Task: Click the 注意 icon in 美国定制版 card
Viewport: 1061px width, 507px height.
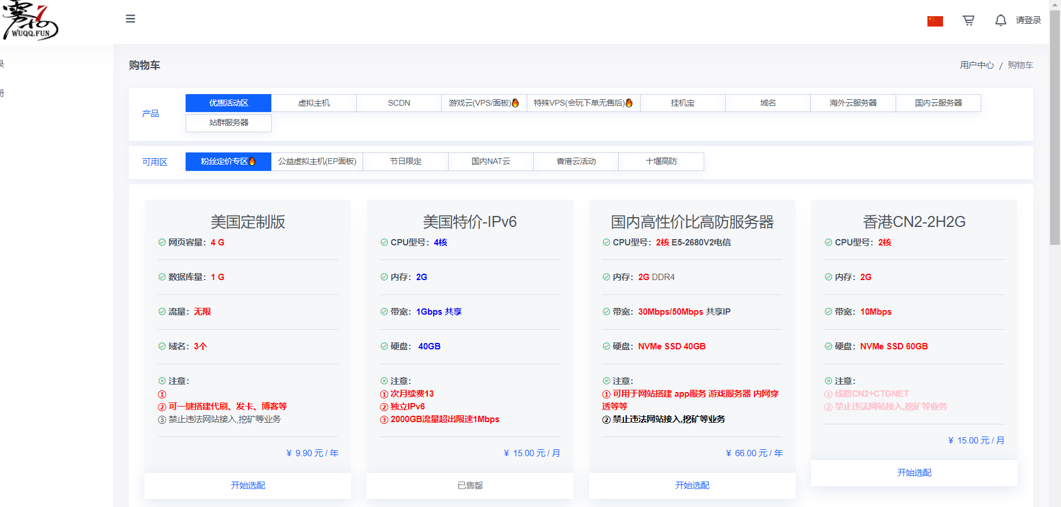Action: tap(162, 381)
